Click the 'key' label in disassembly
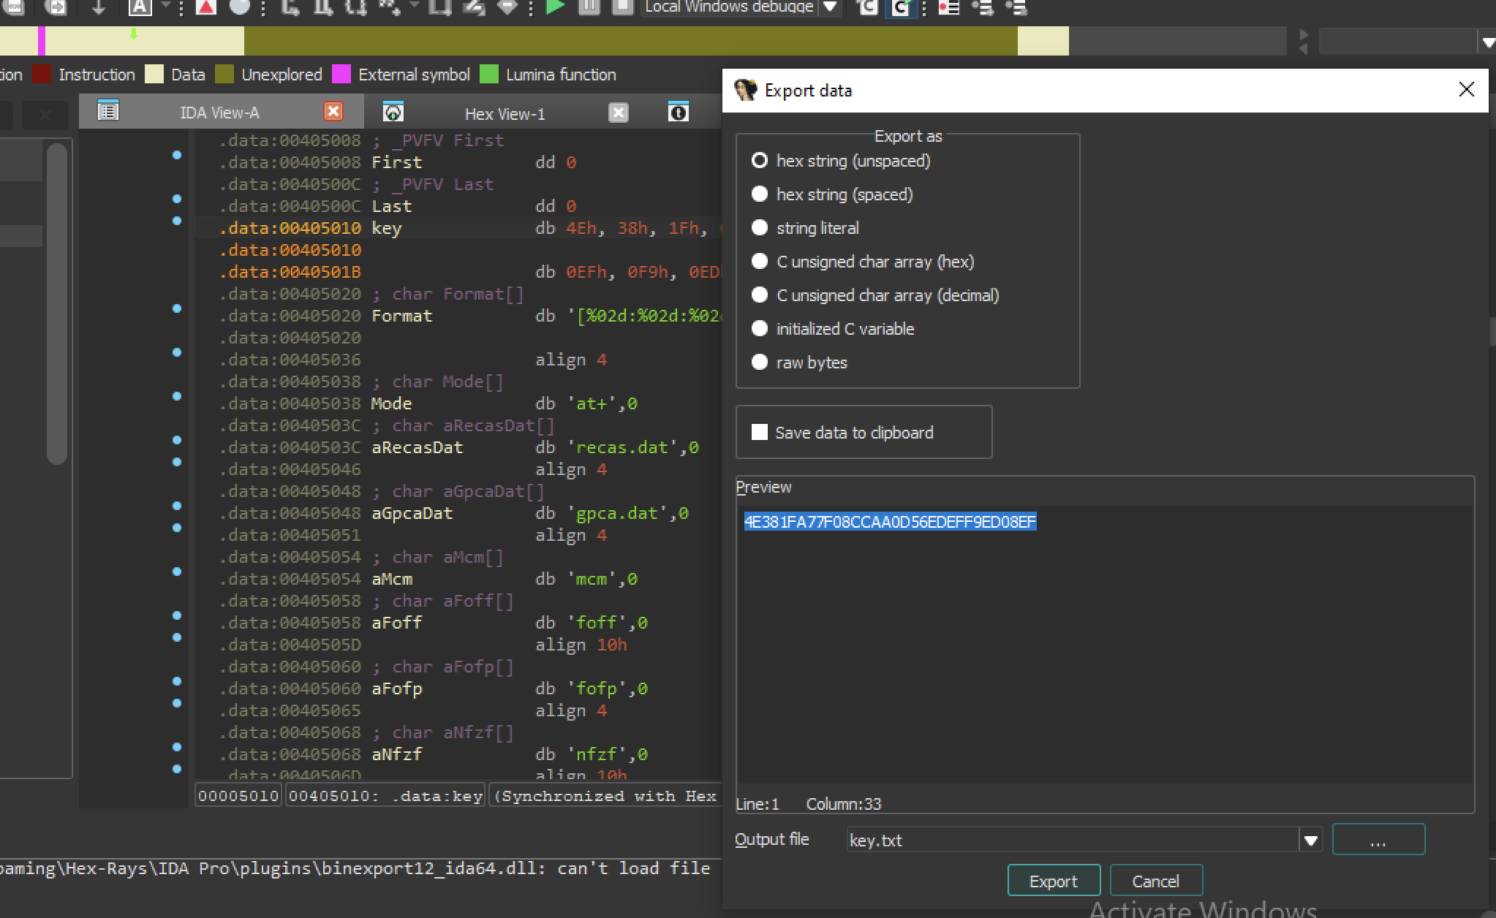This screenshot has height=918, width=1496. click(387, 228)
